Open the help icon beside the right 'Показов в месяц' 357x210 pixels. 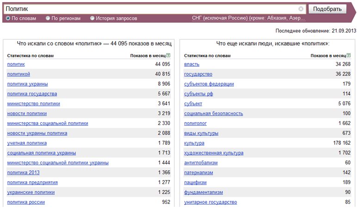point(349,56)
